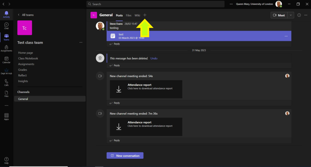Open the Calls app

(x=6, y=82)
